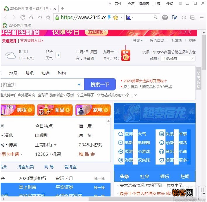Click the red 免单抢 lantern icon
Image resolution: width=207 pixels, height=202 pixels.
[x=126, y=55]
